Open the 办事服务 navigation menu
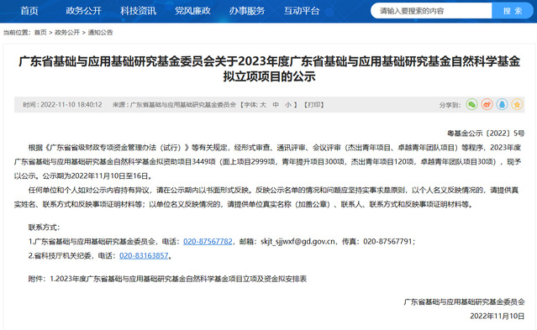This screenshot has height=330, width=537. pos(247,11)
